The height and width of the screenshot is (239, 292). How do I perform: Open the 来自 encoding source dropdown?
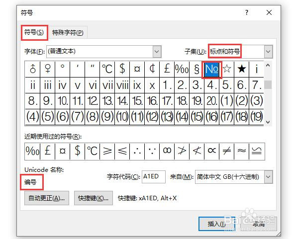point(268,177)
